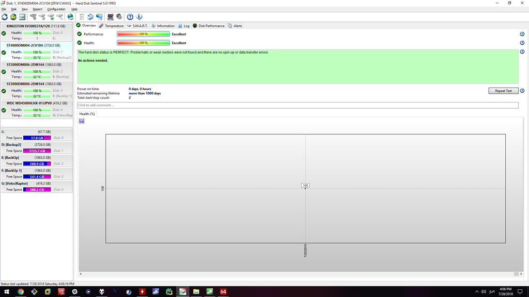Click the graph scrollbar left arrow
The width and height of the screenshot is (529, 297).
[81, 274]
